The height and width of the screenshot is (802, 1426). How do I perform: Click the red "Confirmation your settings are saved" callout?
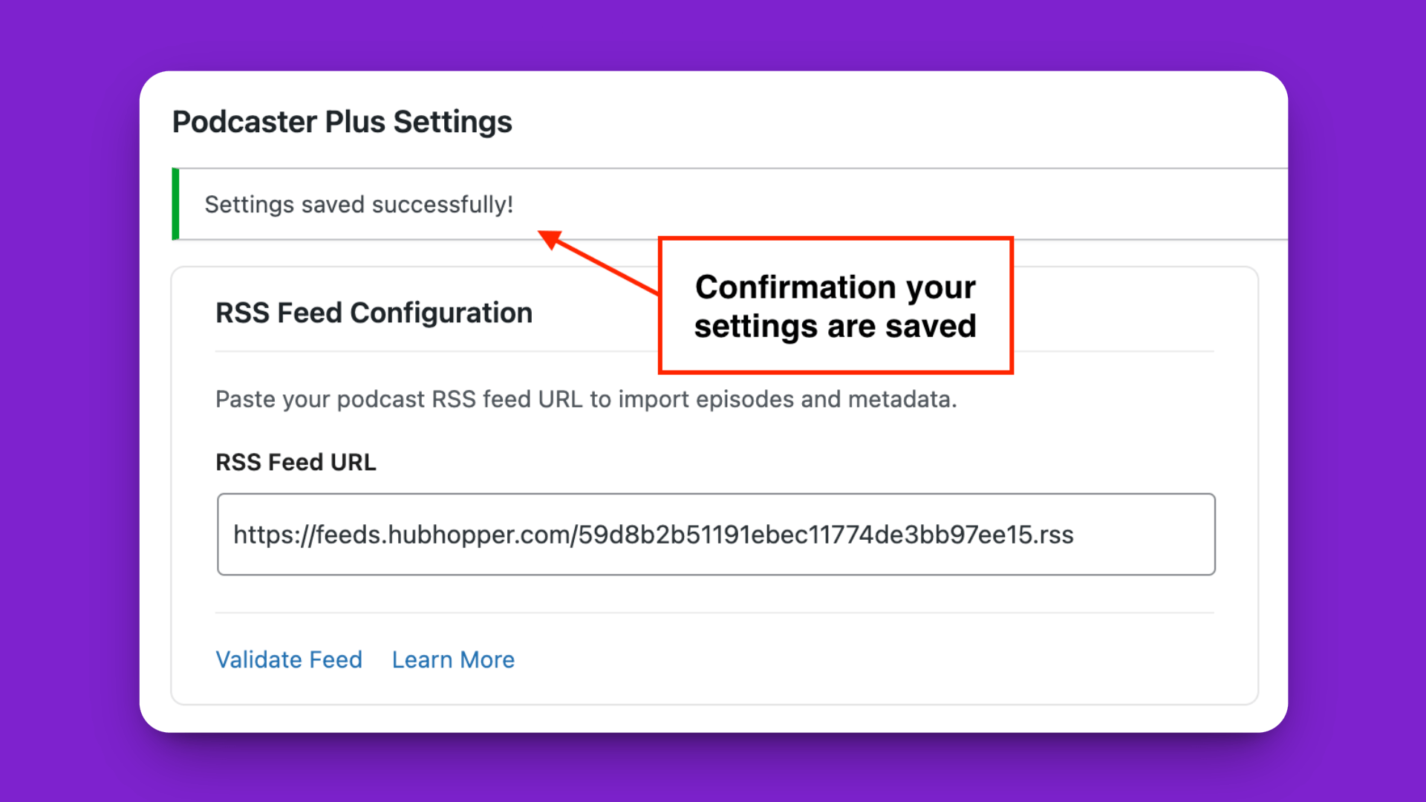click(x=836, y=305)
